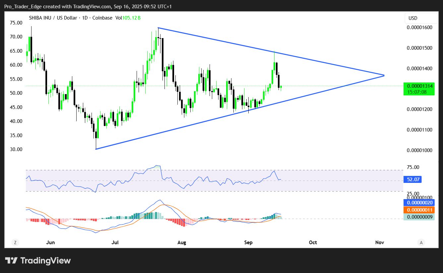Click the histogram value 0.00000009
The height and width of the screenshot is (273, 443).
[x=419, y=217]
